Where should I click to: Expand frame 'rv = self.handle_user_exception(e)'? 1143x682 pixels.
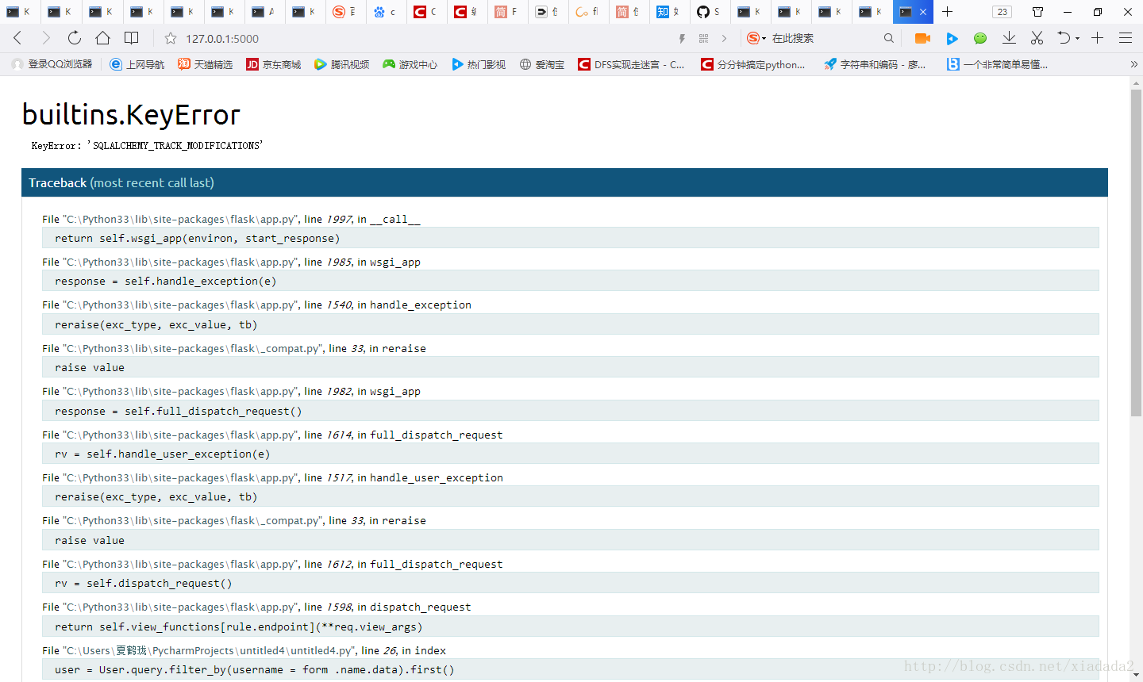[570, 454]
